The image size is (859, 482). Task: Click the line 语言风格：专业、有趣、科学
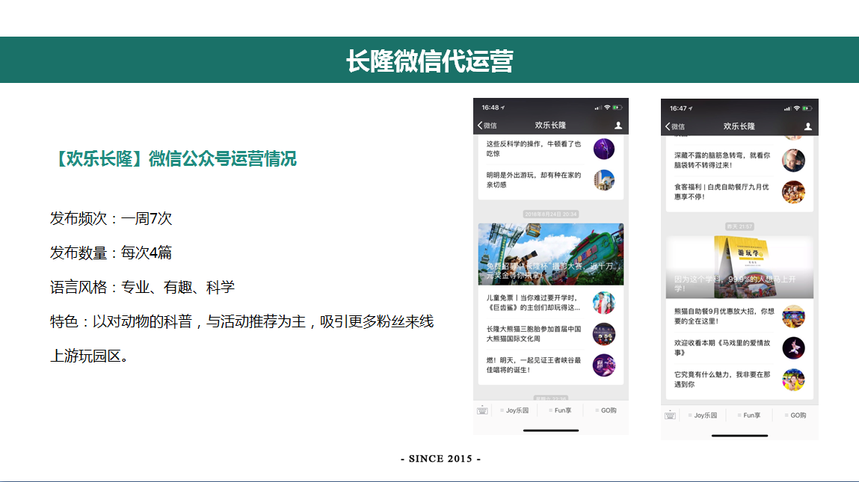pos(143,288)
